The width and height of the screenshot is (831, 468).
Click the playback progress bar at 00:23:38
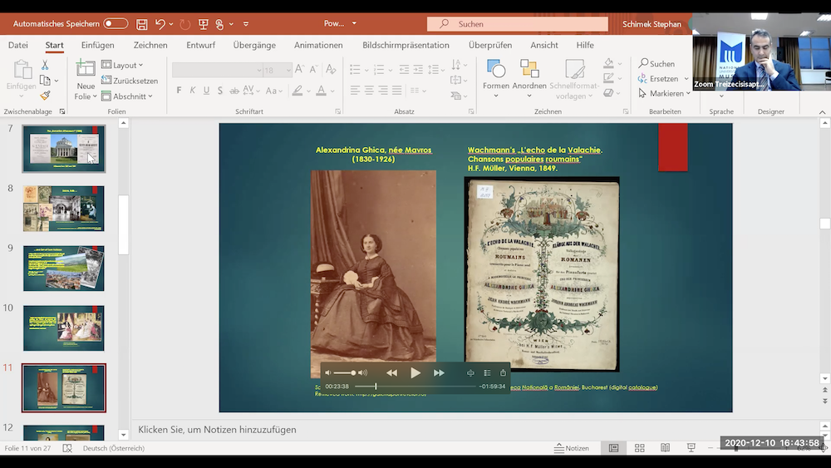pyautogui.click(x=415, y=387)
